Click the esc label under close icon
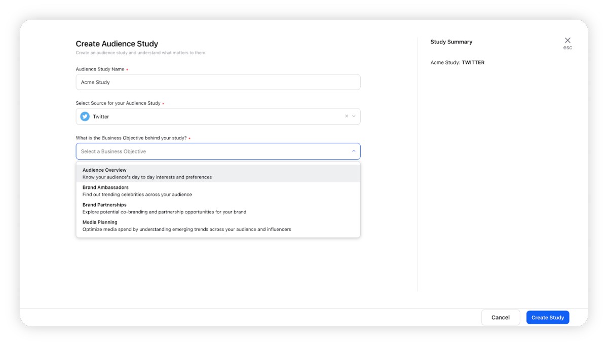608x346 pixels. click(567, 48)
